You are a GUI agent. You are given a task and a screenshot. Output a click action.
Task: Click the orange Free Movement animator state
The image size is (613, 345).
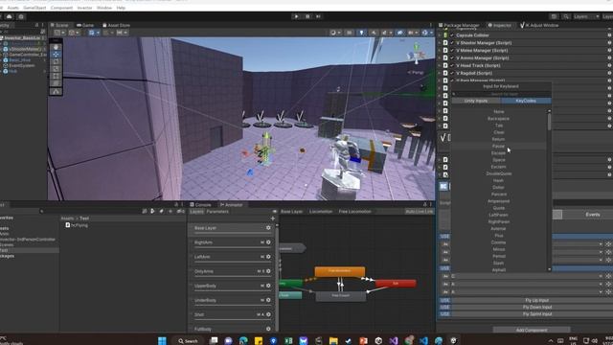click(340, 271)
